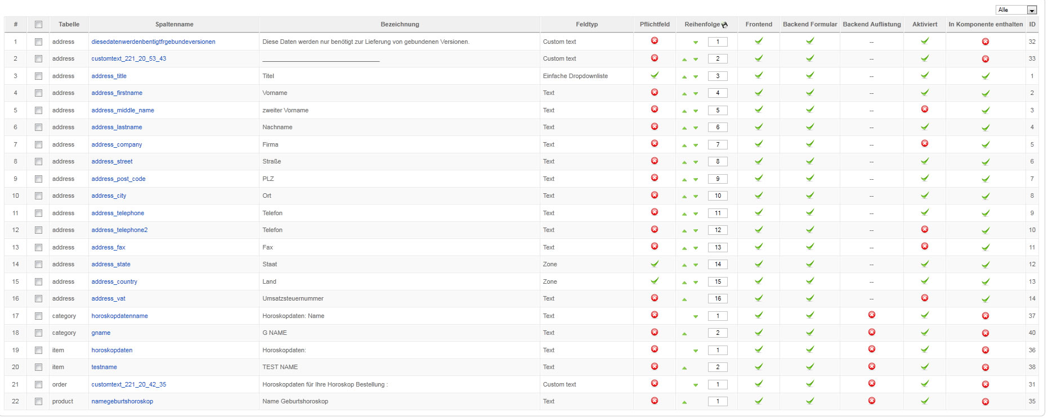Move address_title up in the ordering

pos(684,76)
